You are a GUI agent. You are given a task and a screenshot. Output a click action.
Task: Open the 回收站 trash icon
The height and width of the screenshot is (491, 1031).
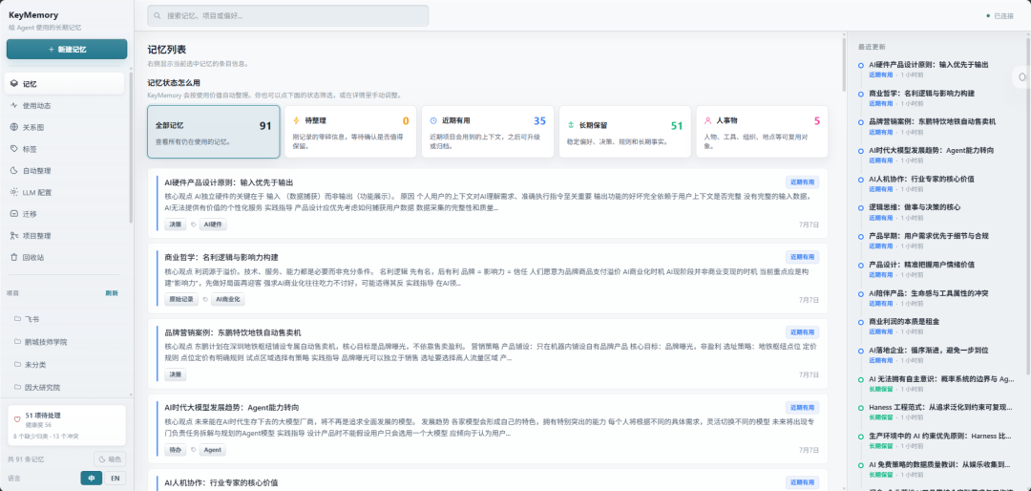(14, 257)
